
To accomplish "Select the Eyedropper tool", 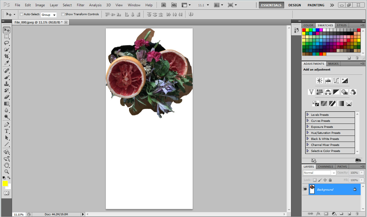I will click(7, 63).
